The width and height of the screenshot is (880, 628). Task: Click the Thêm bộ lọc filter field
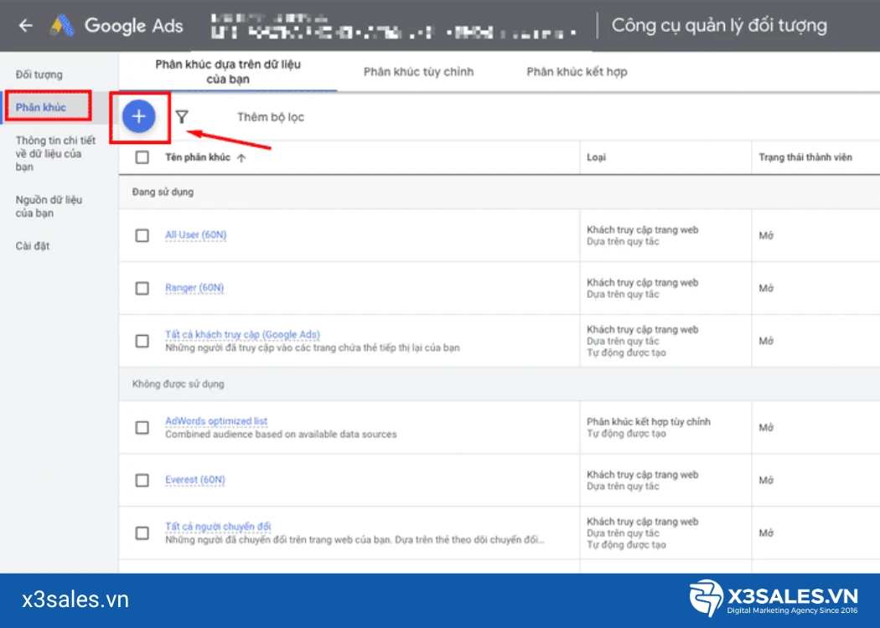pos(271,117)
